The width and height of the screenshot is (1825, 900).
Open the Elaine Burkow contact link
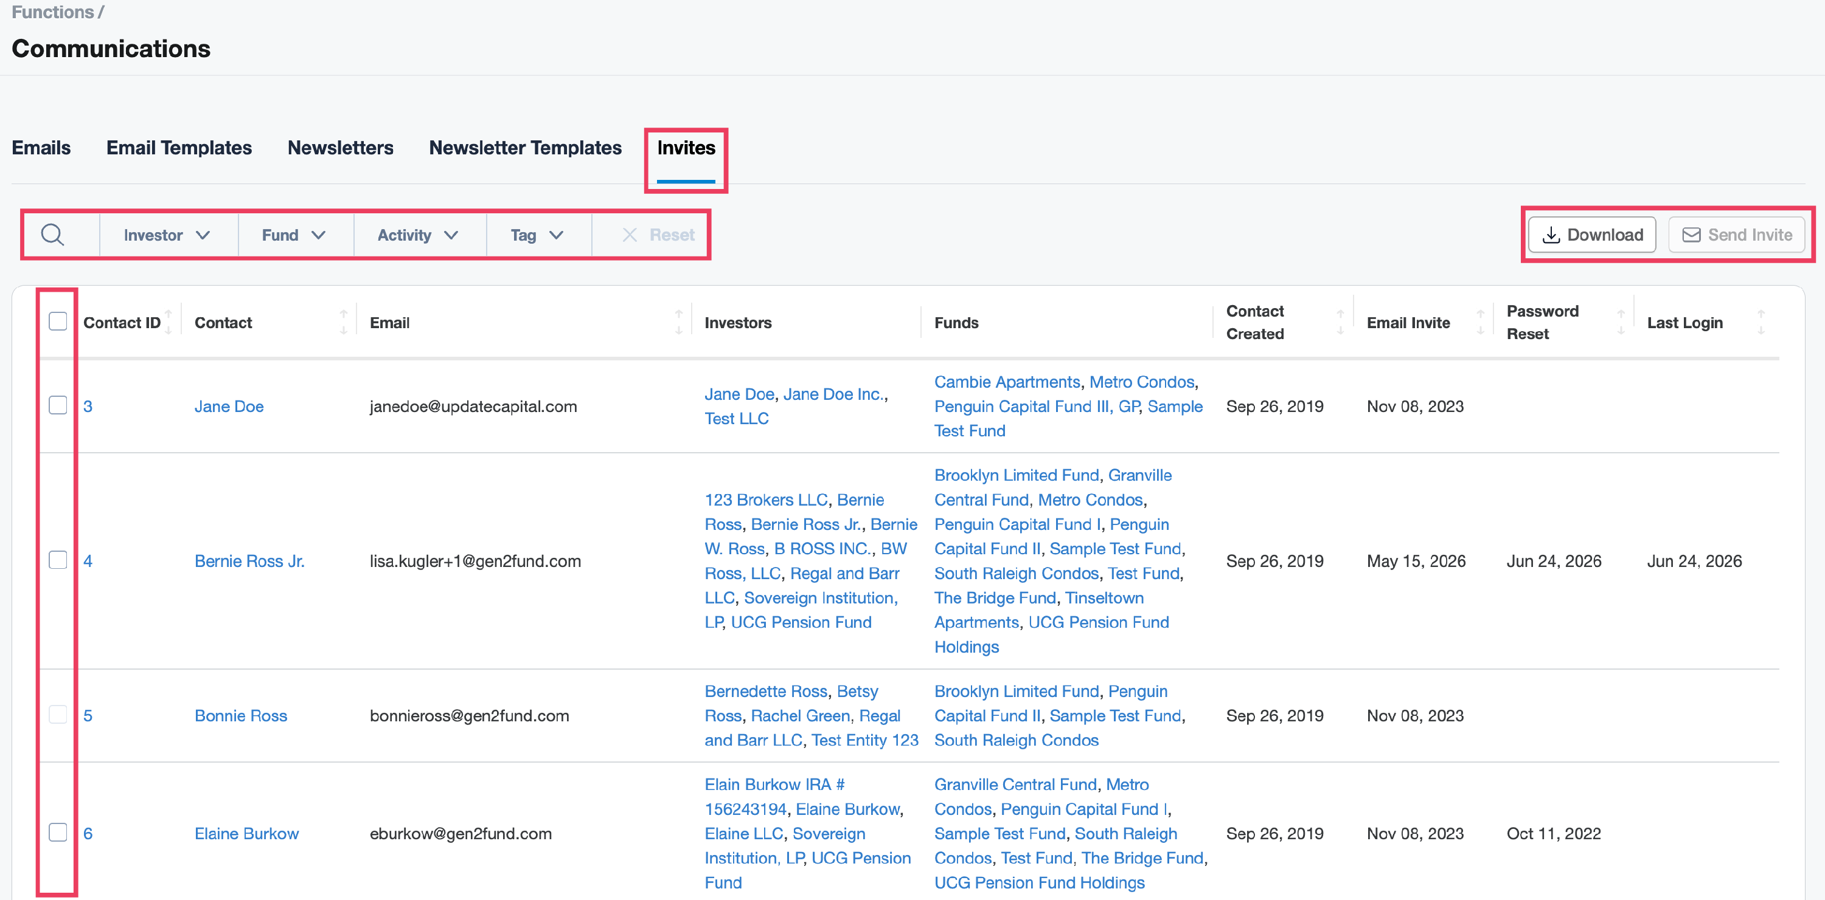(246, 834)
